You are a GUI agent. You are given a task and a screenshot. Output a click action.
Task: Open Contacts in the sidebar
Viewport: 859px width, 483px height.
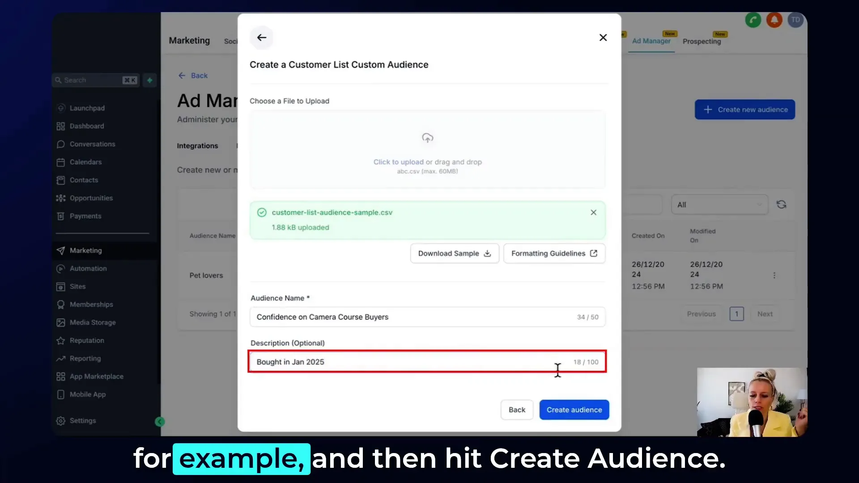click(x=83, y=180)
